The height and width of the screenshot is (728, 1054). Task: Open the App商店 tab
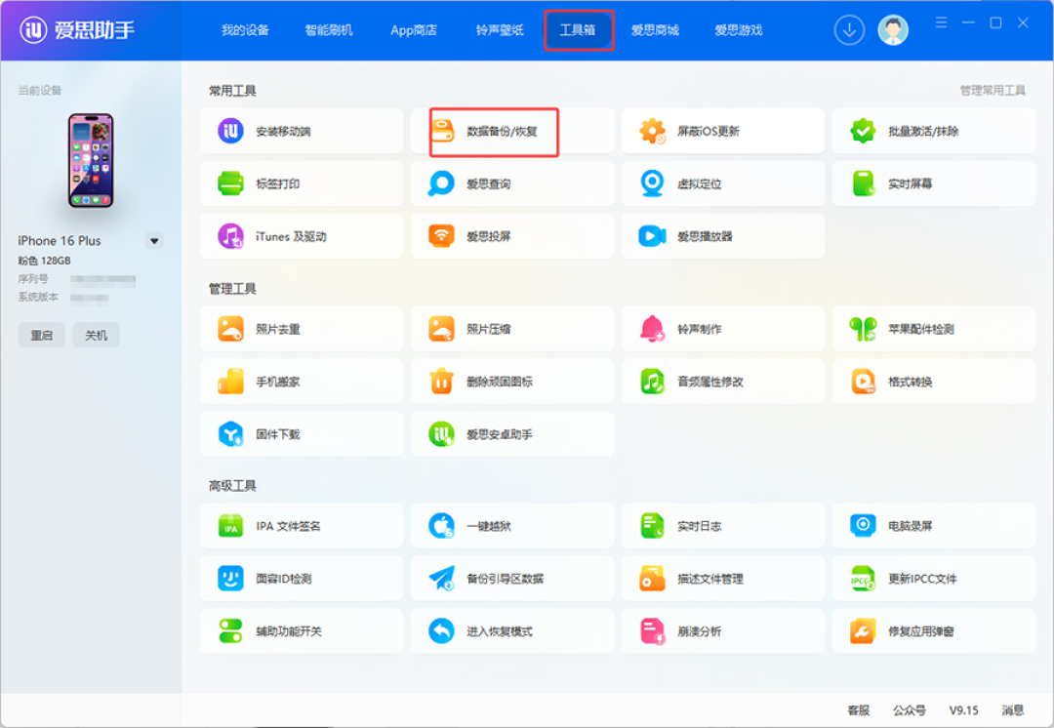(414, 30)
